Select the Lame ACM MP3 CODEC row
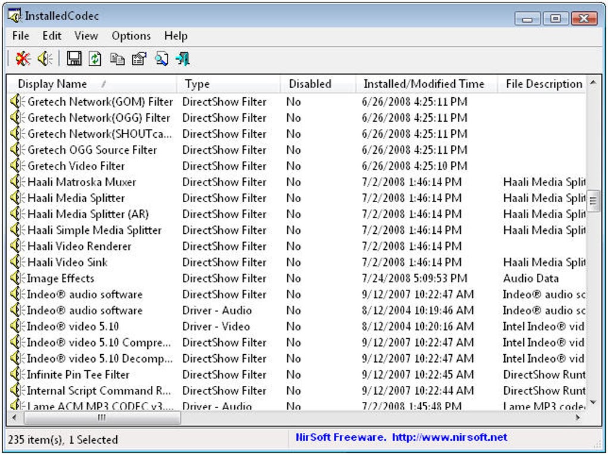 pos(297,406)
